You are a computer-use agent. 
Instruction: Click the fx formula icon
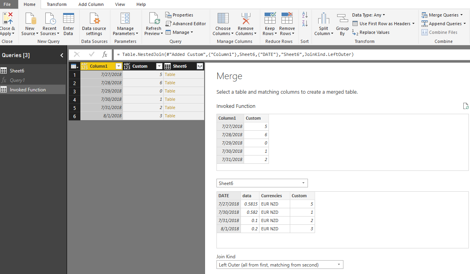click(104, 54)
